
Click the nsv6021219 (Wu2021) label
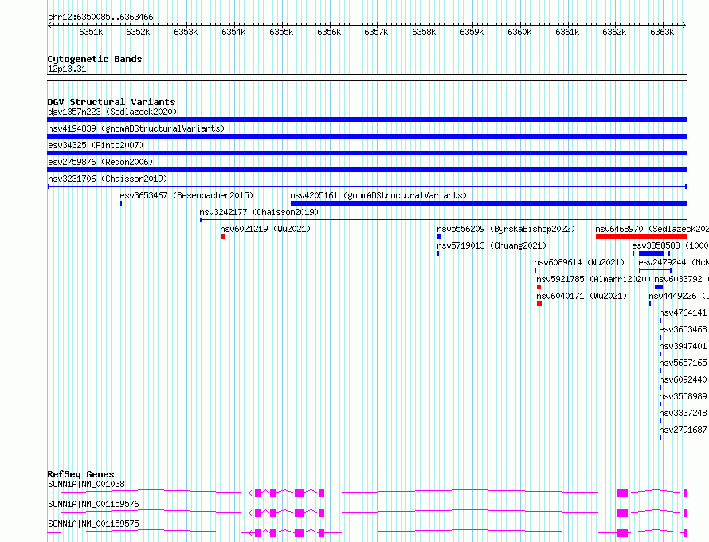click(265, 229)
